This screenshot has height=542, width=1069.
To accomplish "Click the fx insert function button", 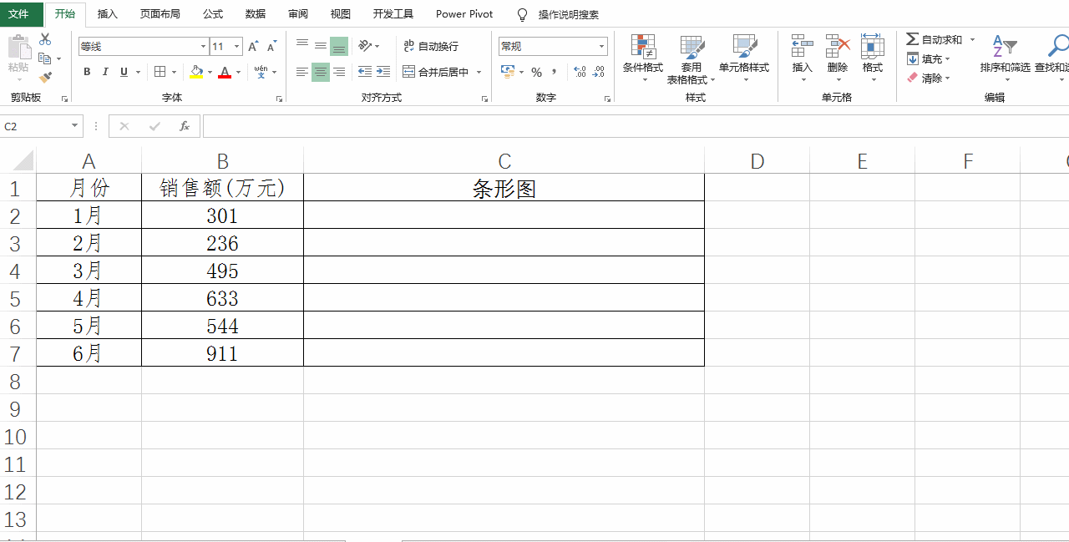I will point(184,125).
